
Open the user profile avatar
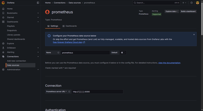point(197,3)
